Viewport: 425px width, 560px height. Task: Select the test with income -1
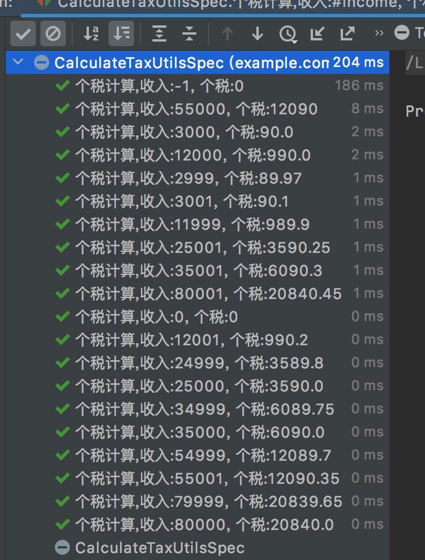click(x=159, y=86)
